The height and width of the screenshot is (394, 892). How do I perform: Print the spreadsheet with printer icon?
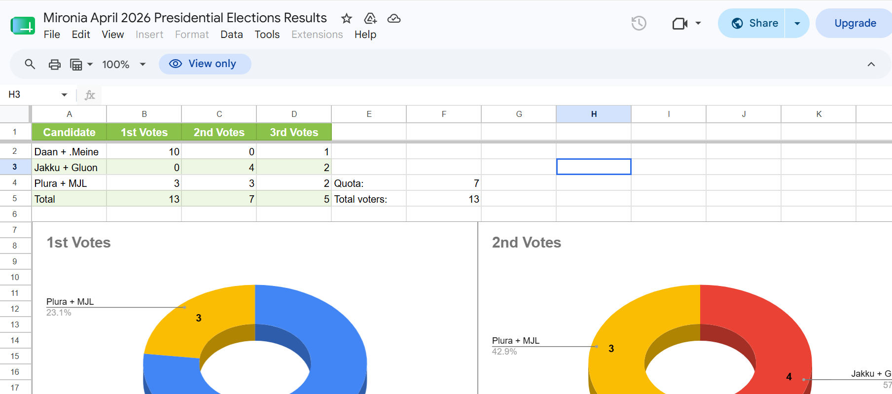pyautogui.click(x=55, y=64)
